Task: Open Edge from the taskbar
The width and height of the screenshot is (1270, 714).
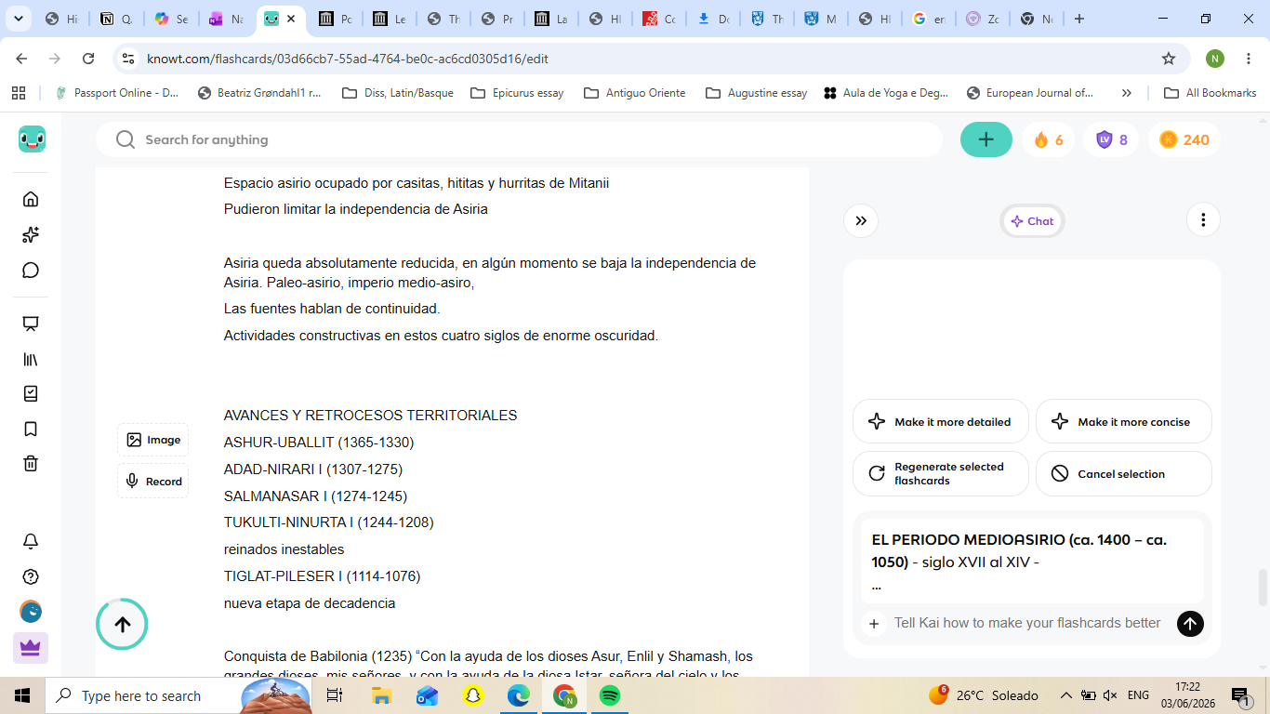Action: [518, 695]
